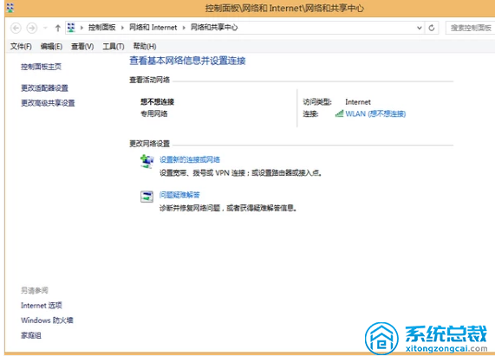This screenshot has height=356, width=495.
Task: Click the Back navigation arrow
Action: [16, 28]
